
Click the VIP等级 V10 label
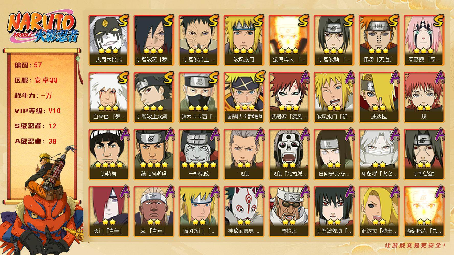coord(37,111)
